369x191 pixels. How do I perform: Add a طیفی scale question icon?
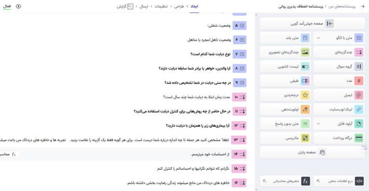click(x=305, y=81)
